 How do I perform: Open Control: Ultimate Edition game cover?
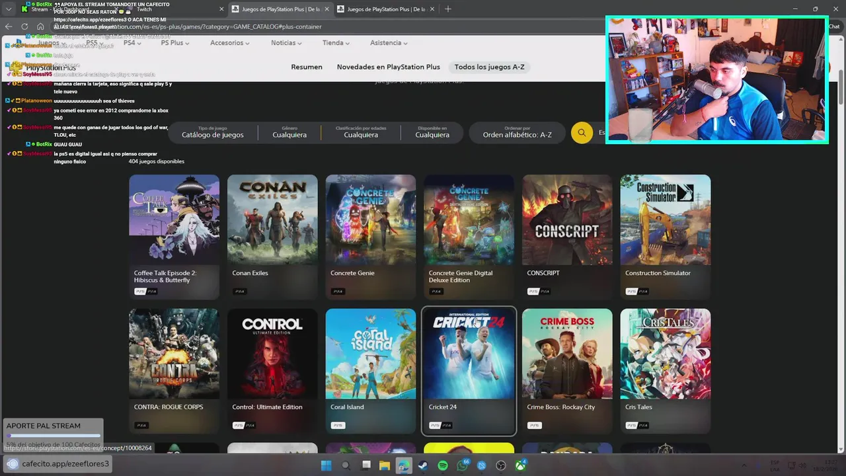click(272, 354)
